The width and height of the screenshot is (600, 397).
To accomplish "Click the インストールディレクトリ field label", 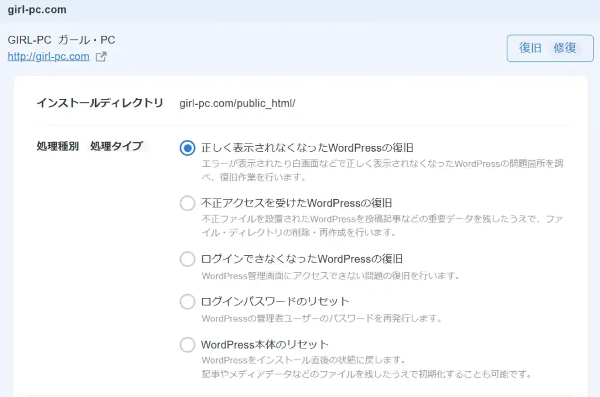I will tap(100, 103).
